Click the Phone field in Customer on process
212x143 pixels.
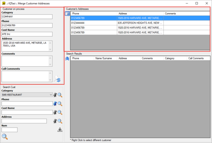pos(27,25)
